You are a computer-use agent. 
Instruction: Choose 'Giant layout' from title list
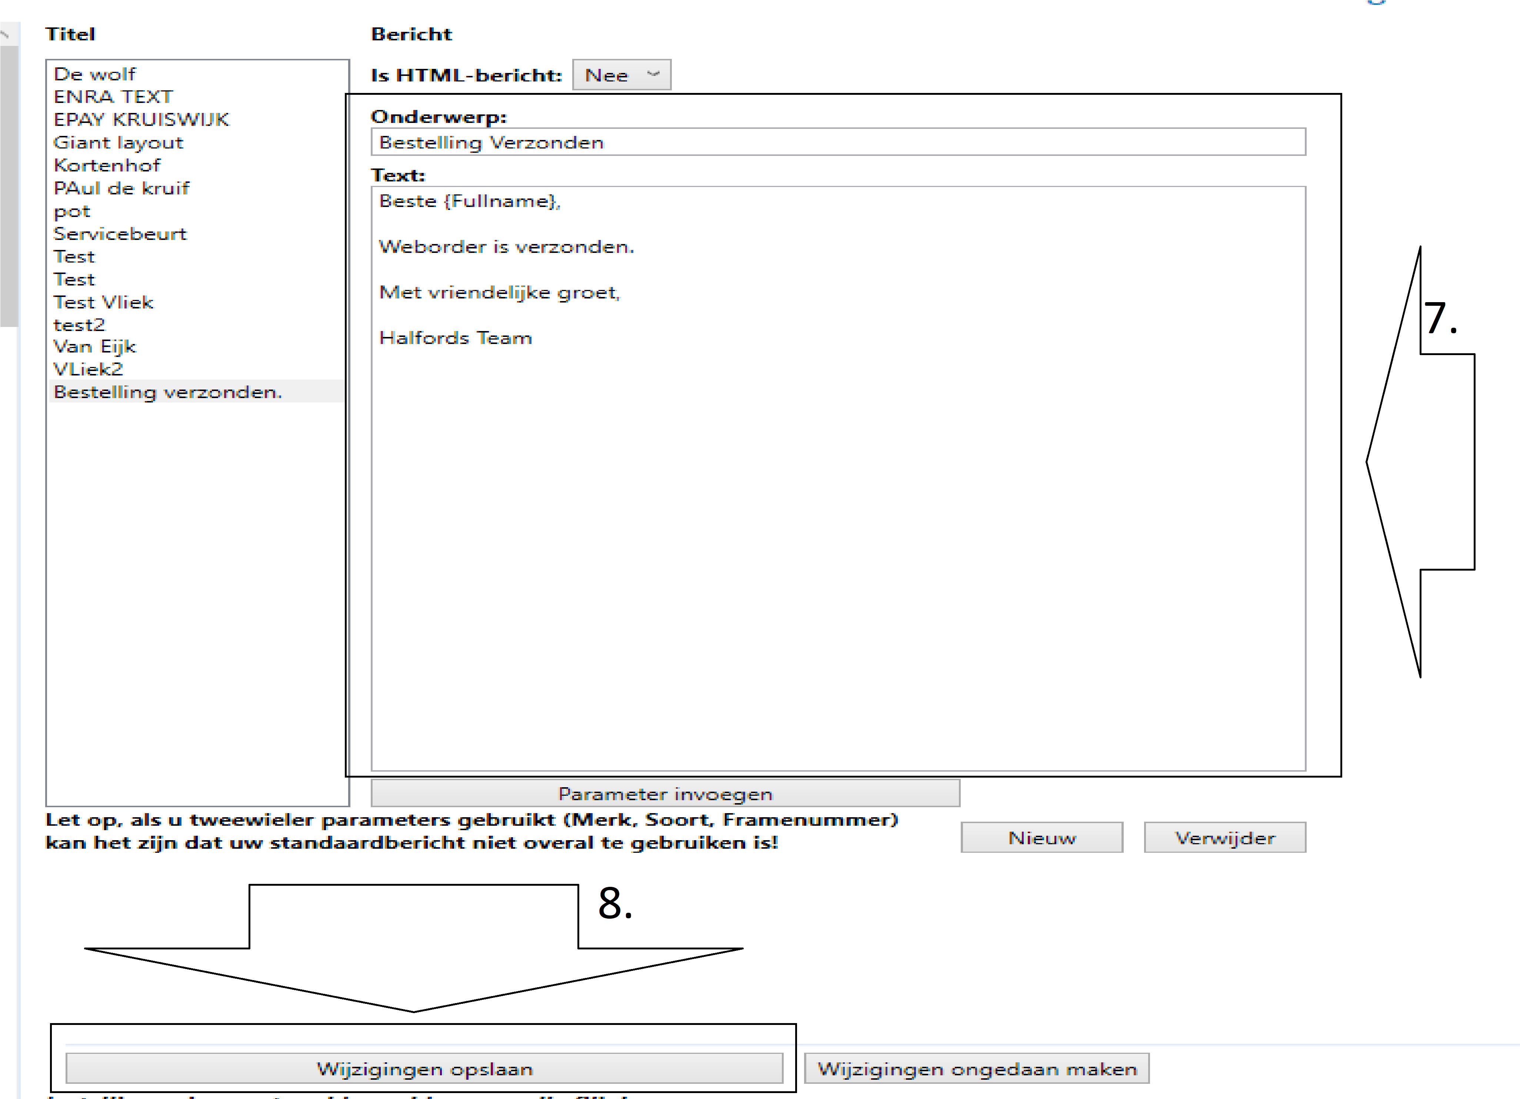click(x=118, y=142)
